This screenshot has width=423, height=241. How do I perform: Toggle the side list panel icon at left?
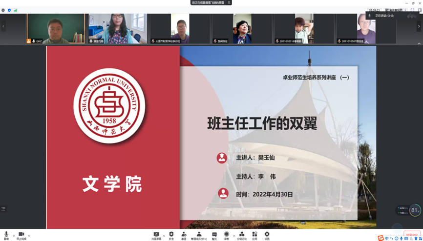3,209
